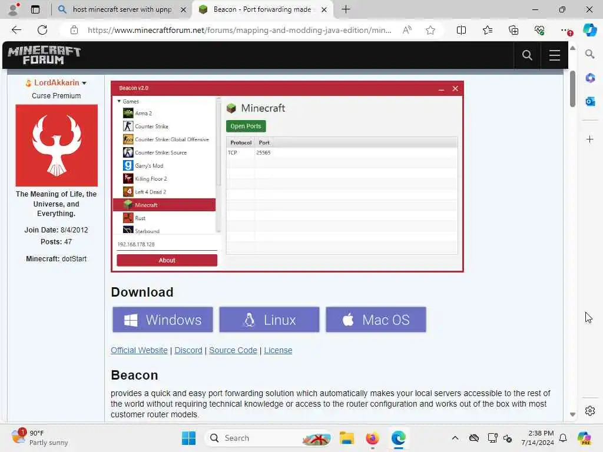This screenshot has width=603, height=452.
Task: Click the taskbar Search box
Action: point(269,438)
